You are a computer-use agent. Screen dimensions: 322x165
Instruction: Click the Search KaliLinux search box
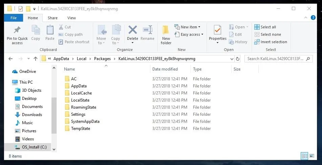coord(278,59)
